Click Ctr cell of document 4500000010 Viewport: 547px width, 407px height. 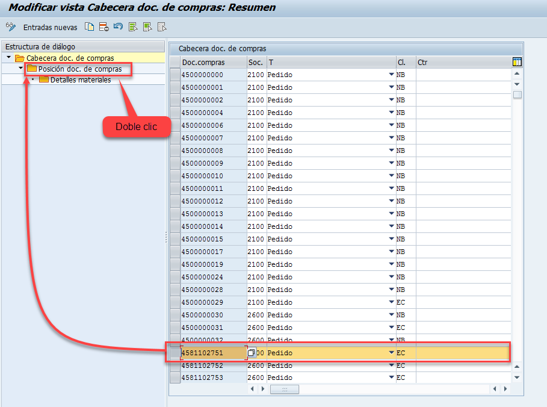[463, 176]
